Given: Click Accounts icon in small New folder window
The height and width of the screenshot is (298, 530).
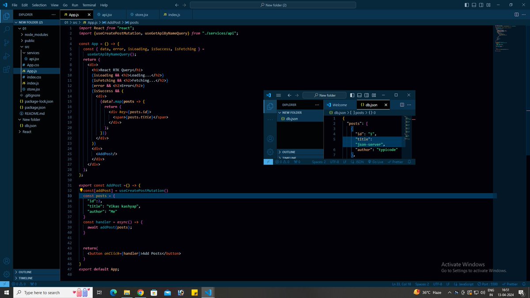Looking at the screenshot, I should [x=269, y=139].
